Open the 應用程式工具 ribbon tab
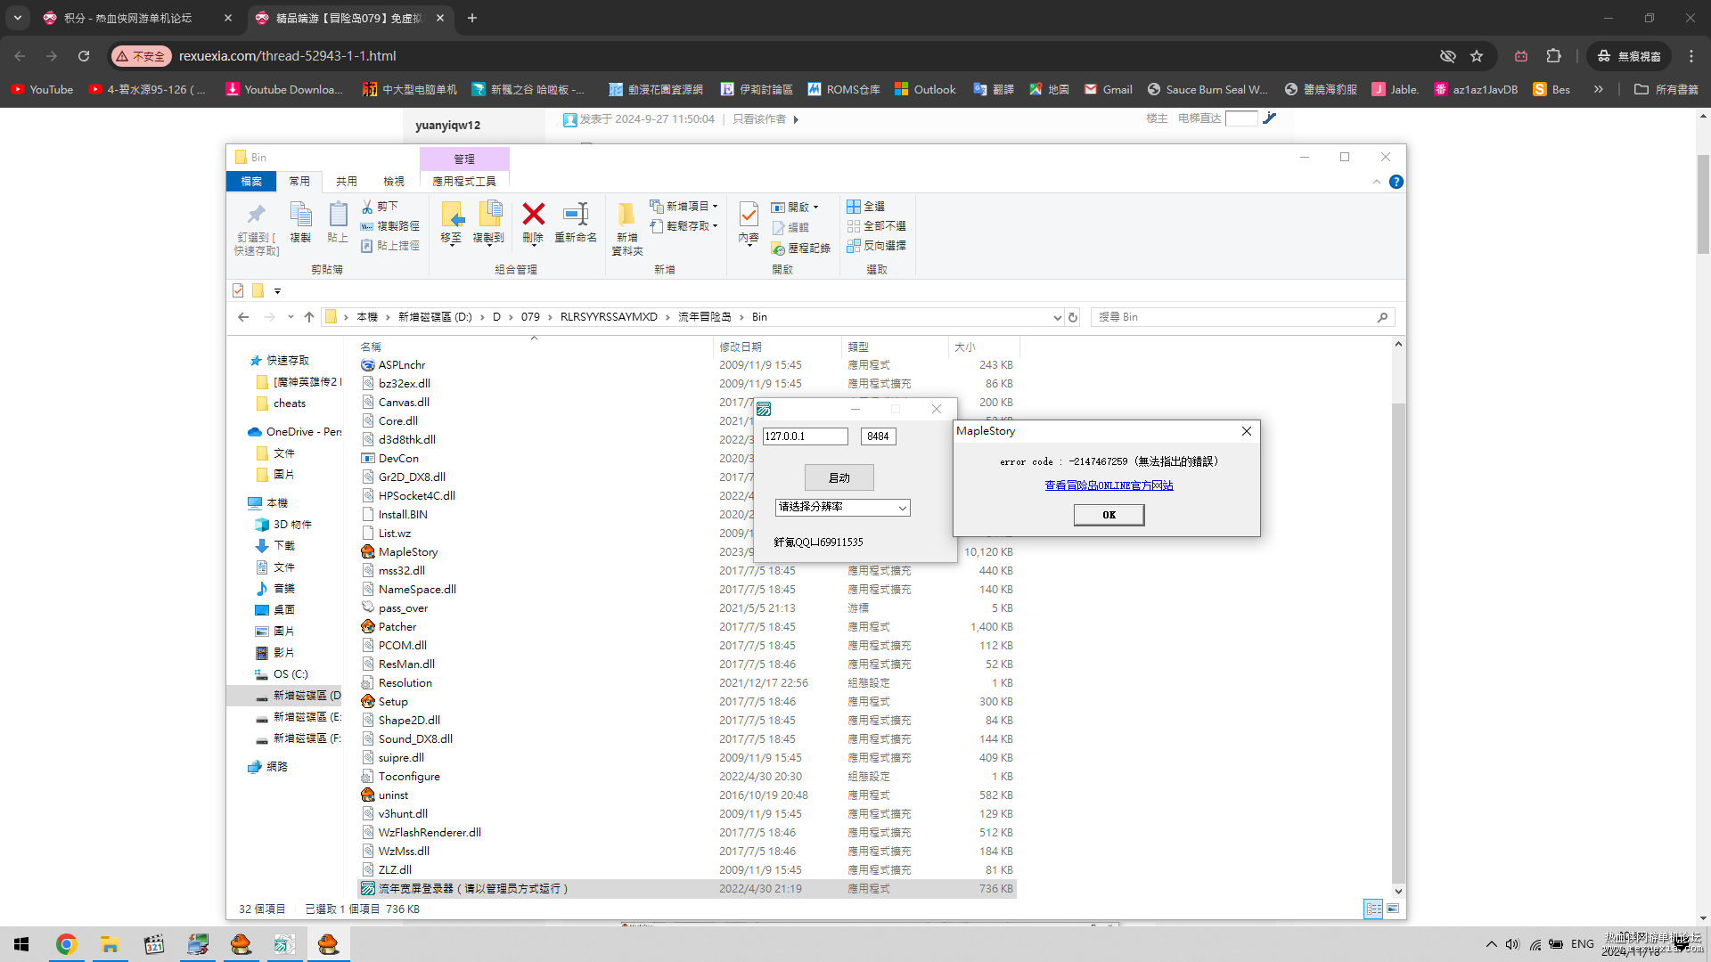This screenshot has height=962, width=1711. (x=464, y=182)
